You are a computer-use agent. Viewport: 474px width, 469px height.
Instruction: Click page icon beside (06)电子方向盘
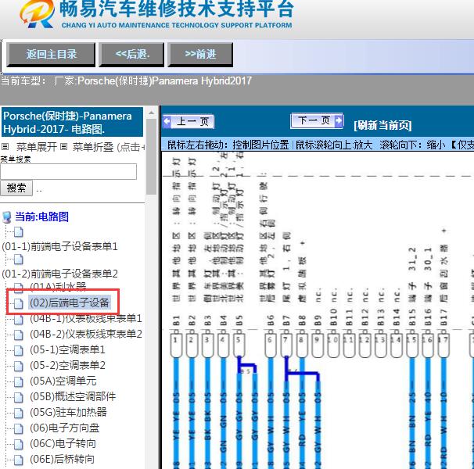(x=19, y=429)
